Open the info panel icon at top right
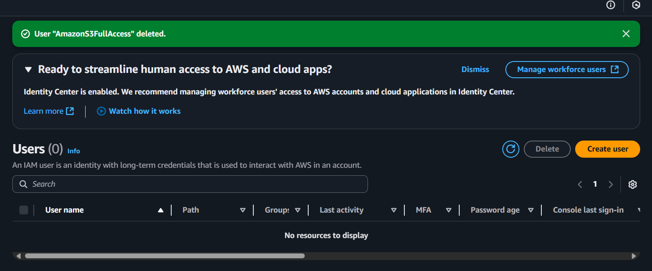Viewport: 652px width, 271px height. tap(611, 5)
